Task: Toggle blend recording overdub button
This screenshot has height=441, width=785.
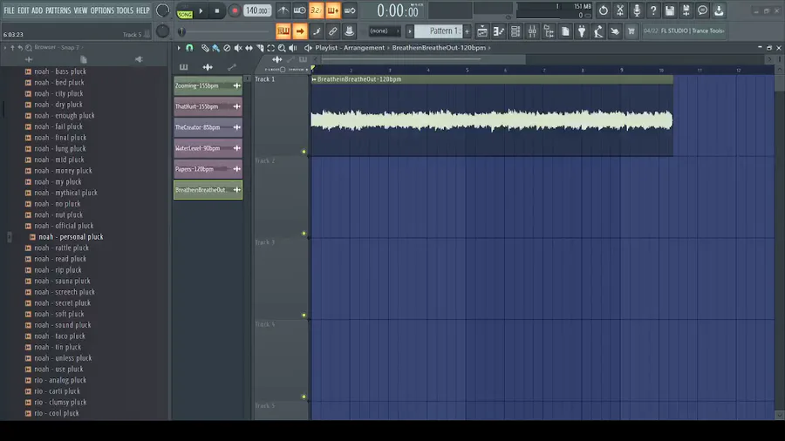Action: 333,10
